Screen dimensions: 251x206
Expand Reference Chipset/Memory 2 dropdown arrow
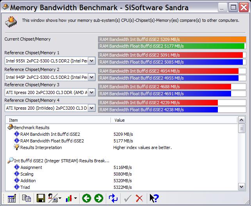(92, 77)
